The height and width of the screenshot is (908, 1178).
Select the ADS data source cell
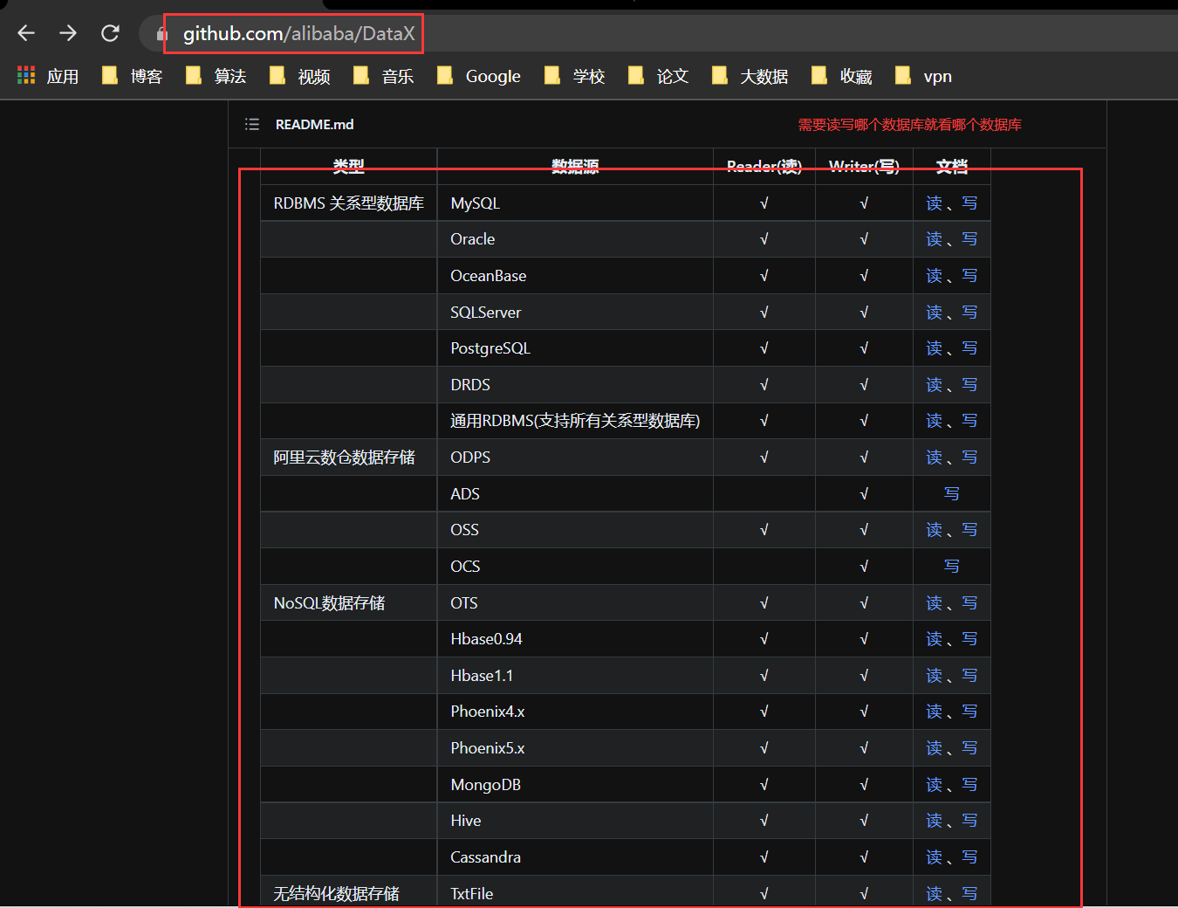pos(575,494)
